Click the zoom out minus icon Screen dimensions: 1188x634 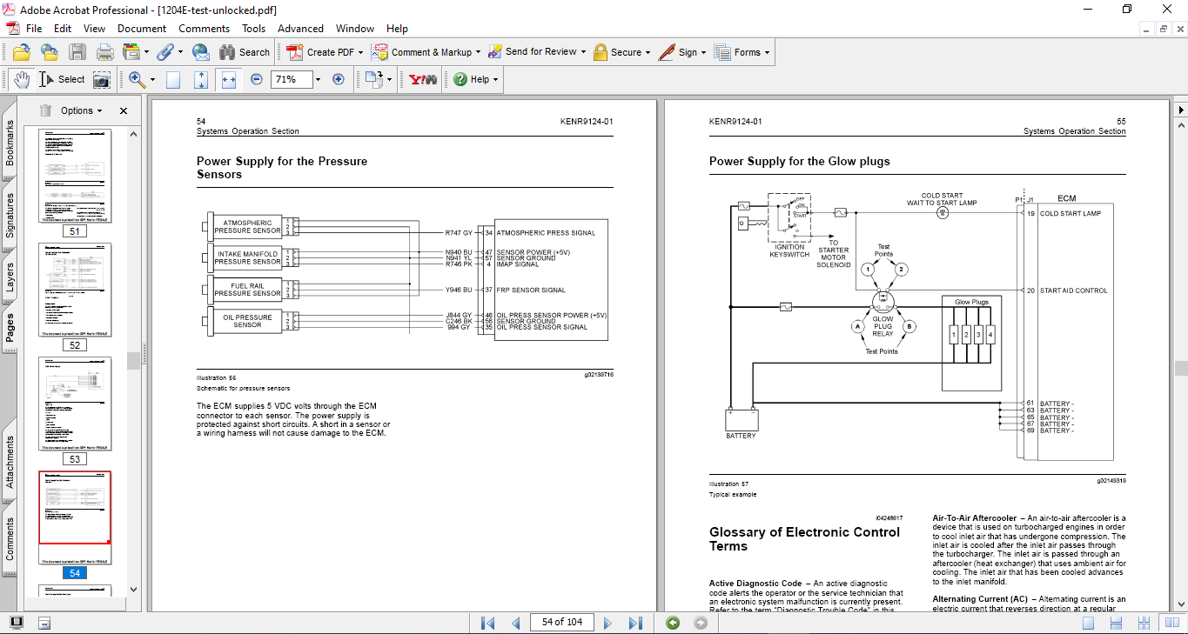pyautogui.click(x=257, y=79)
